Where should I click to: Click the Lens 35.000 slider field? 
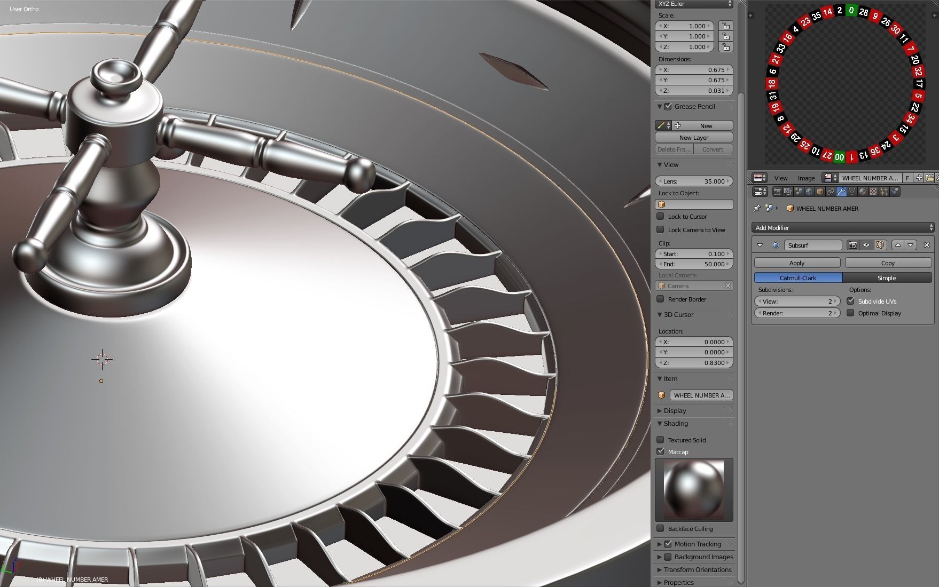694,181
